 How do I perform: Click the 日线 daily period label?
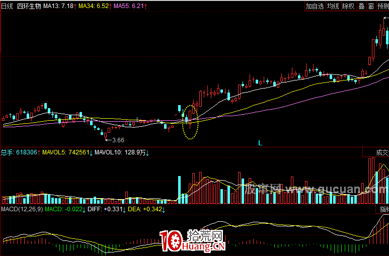(x=7, y=6)
